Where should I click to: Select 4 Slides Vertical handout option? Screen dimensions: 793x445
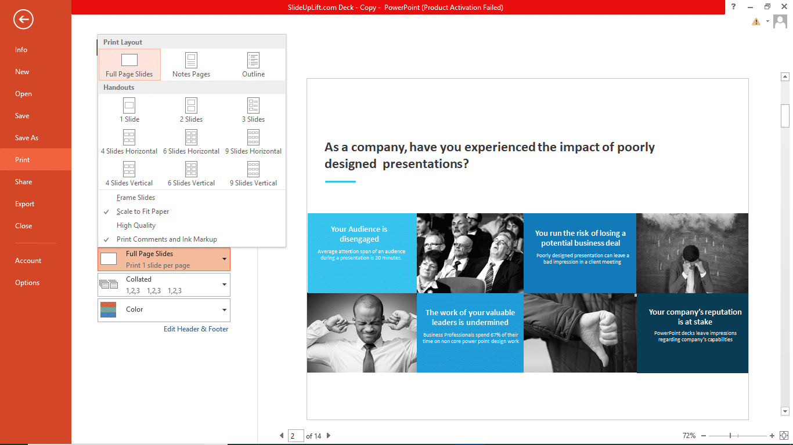coord(129,174)
